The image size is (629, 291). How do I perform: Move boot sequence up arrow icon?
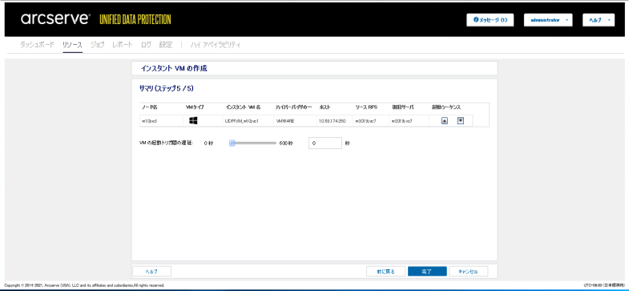(x=445, y=121)
